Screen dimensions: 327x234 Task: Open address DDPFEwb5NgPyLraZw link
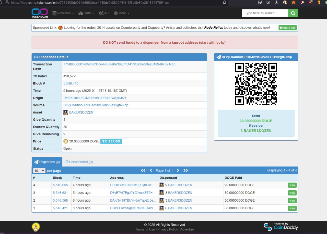(x=133, y=208)
